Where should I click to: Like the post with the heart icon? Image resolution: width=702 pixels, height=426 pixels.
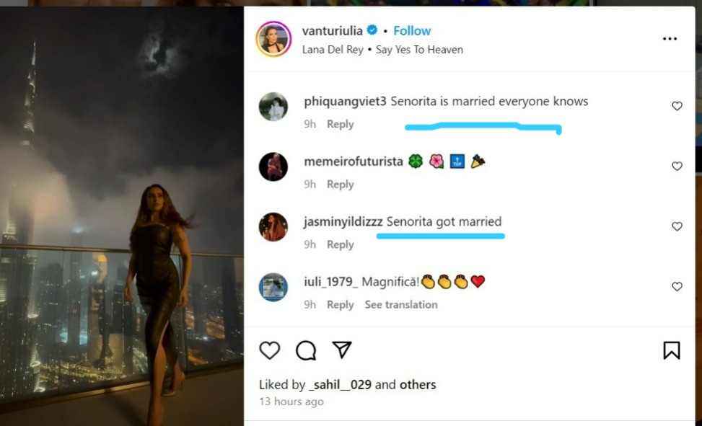click(x=270, y=350)
